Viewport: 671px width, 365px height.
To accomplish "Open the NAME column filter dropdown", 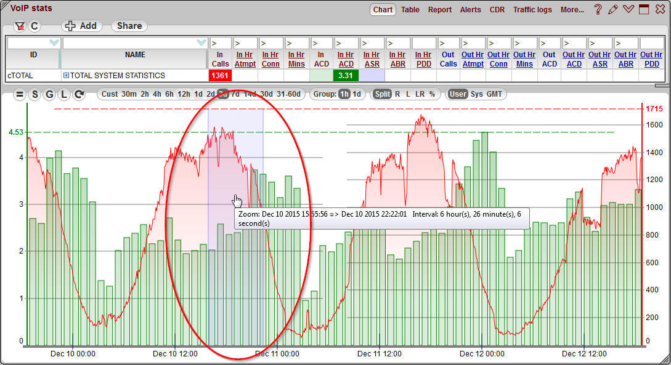I will pyautogui.click(x=200, y=42).
